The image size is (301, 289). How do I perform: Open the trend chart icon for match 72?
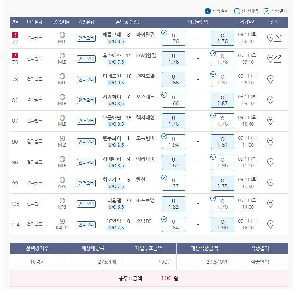coord(278,38)
